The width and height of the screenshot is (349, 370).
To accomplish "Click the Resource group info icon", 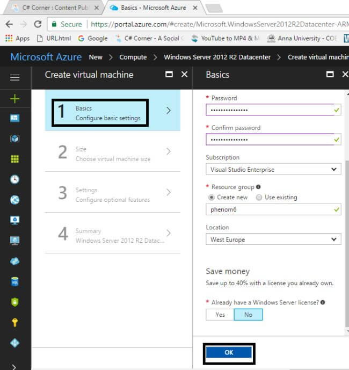I will [x=258, y=187].
